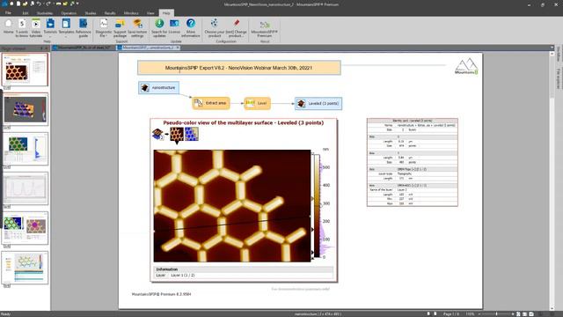Click the third page layout icon in status bar
Screen dimensions: 563x317
click(531, 313)
